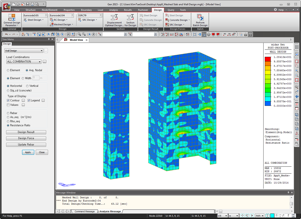Open the Results ribbon tab

128,10
